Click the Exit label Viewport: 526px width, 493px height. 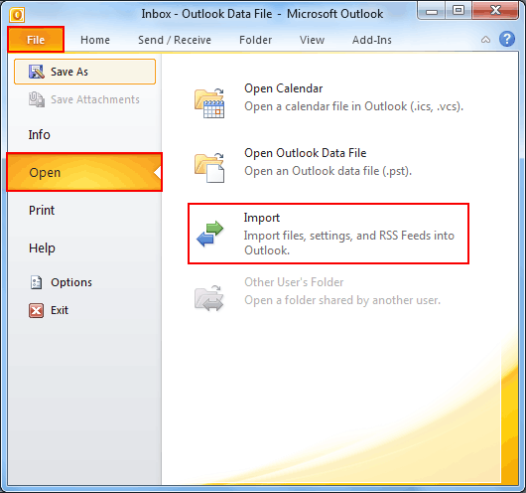(60, 310)
